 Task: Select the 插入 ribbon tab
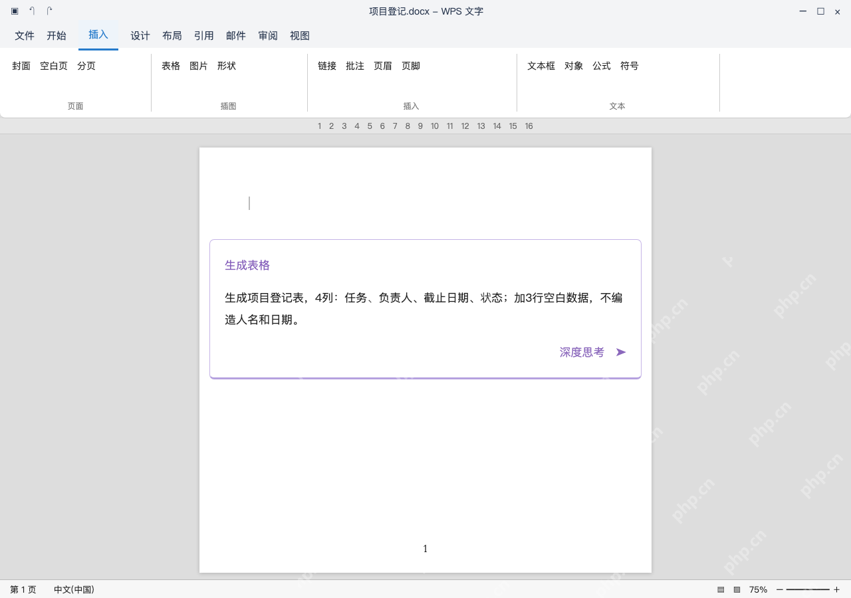click(x=98, y=35)
